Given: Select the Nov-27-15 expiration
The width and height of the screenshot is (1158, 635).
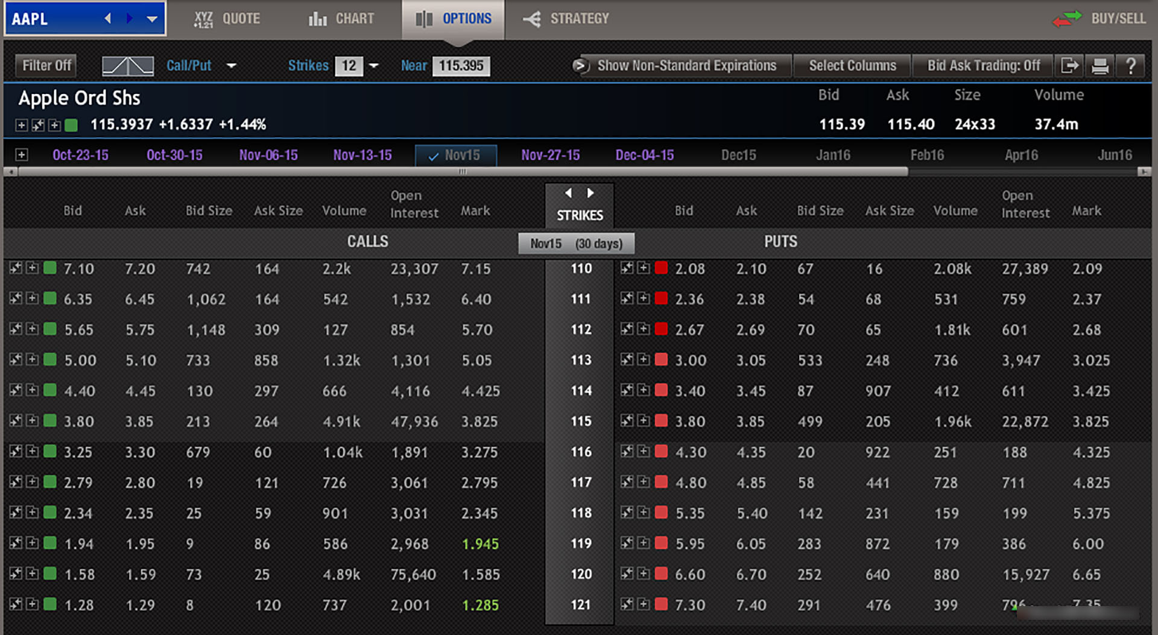Looking at the screenshot, I should point(551,155).
